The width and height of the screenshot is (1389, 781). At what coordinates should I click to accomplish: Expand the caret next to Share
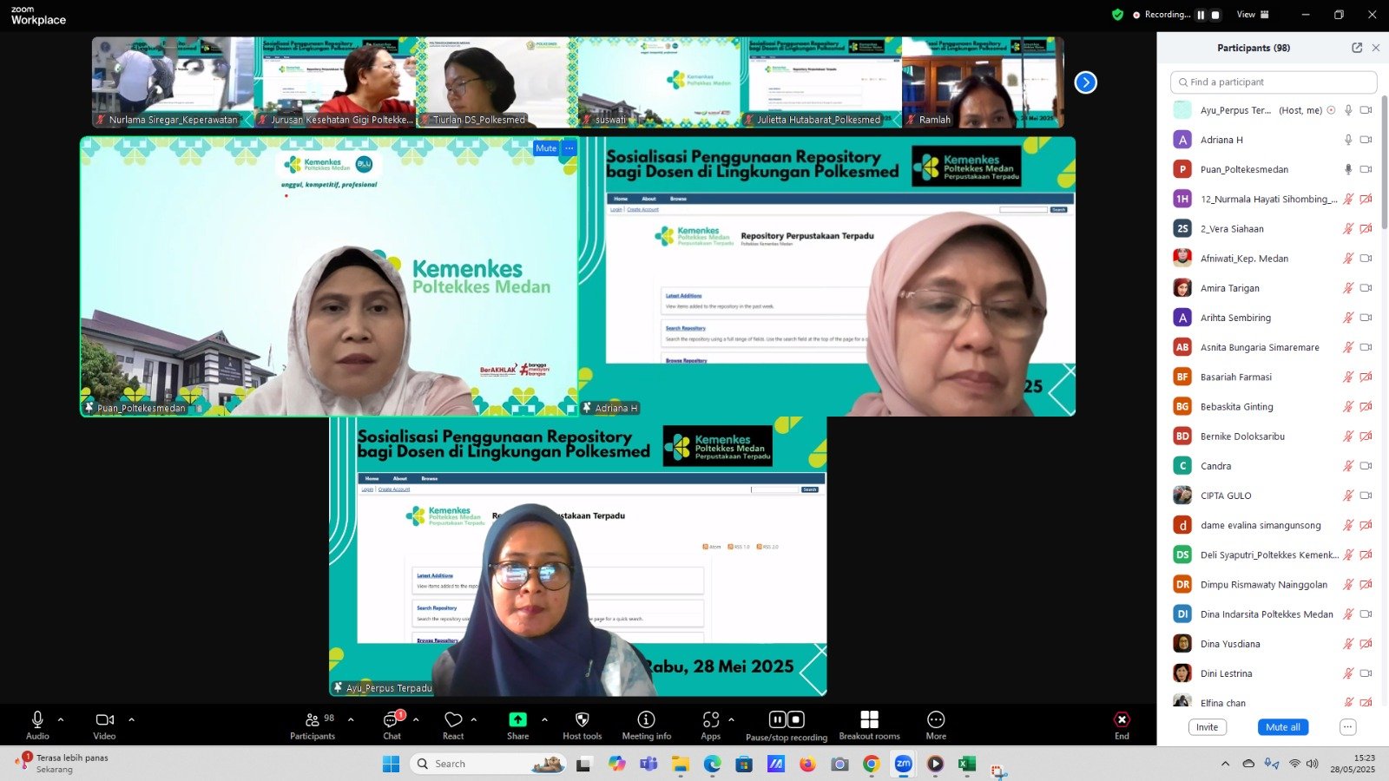544,719
